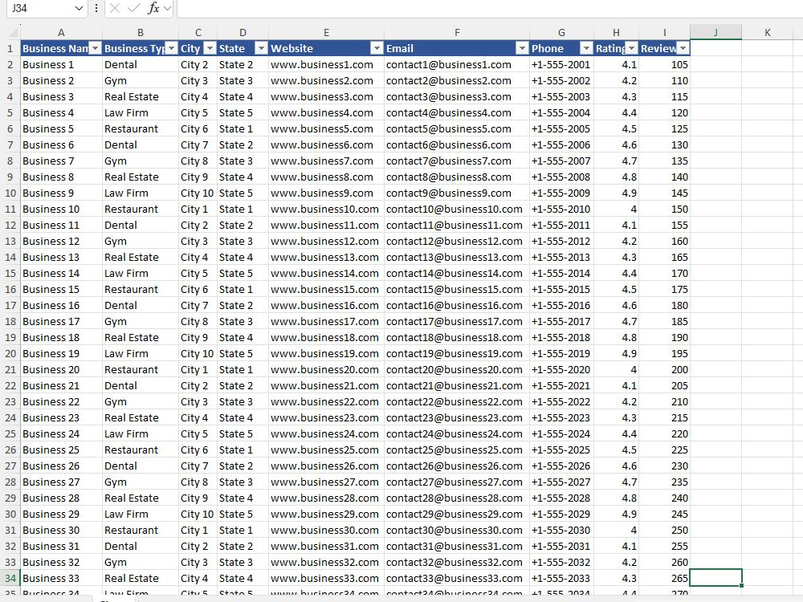This screenshot has height=602, width=803.
Task: Open the State column filter dropdown
Action: point(261,48)
